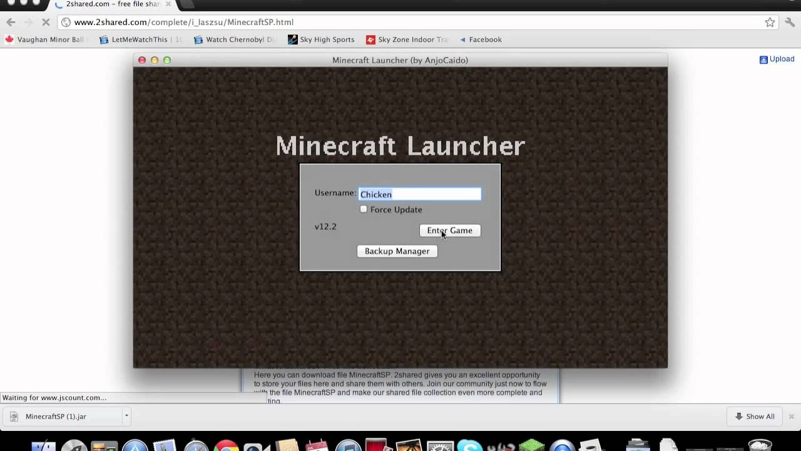This screenshot has height=451, width=801.
Task: Open the Sky Zone Indoor bookmark
Action: point(407,39)
